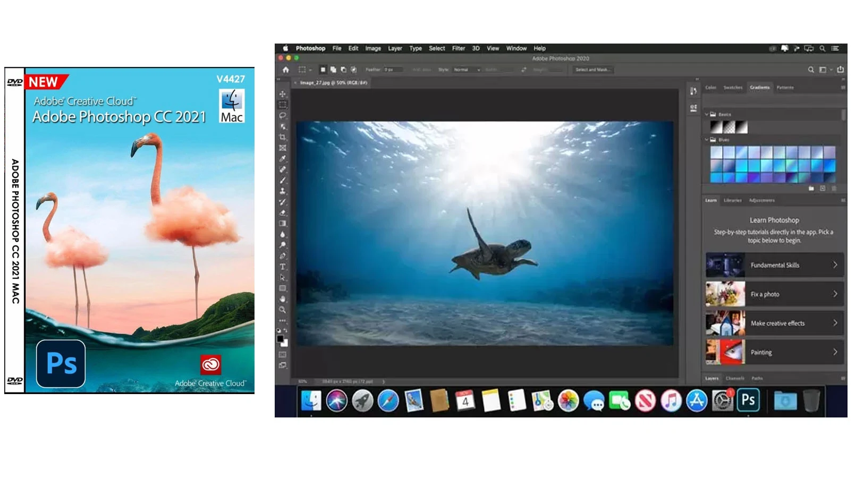Viewport: 864px width, 478px height.
Task: Click the options bar Search icon
Action: point(811,70)
